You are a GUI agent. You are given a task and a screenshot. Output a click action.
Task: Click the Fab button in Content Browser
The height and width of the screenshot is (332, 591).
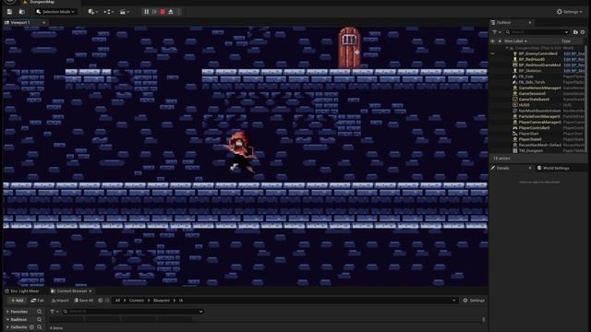click(x=37, y=301)
